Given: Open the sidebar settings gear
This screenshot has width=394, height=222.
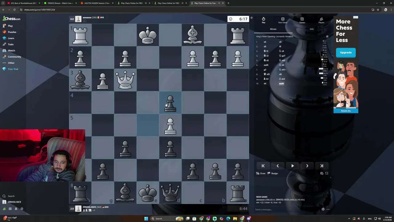Looking at the screenshot, I should pyautogui.click(x=22, y=209).
